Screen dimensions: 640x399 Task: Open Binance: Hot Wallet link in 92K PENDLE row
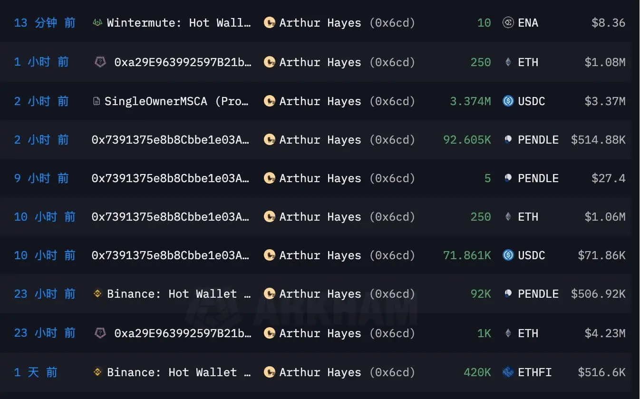click(179, 294)
